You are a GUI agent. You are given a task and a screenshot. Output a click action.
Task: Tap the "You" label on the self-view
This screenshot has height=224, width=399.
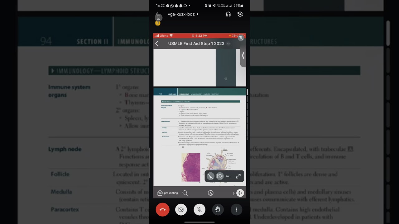[228, 176]
